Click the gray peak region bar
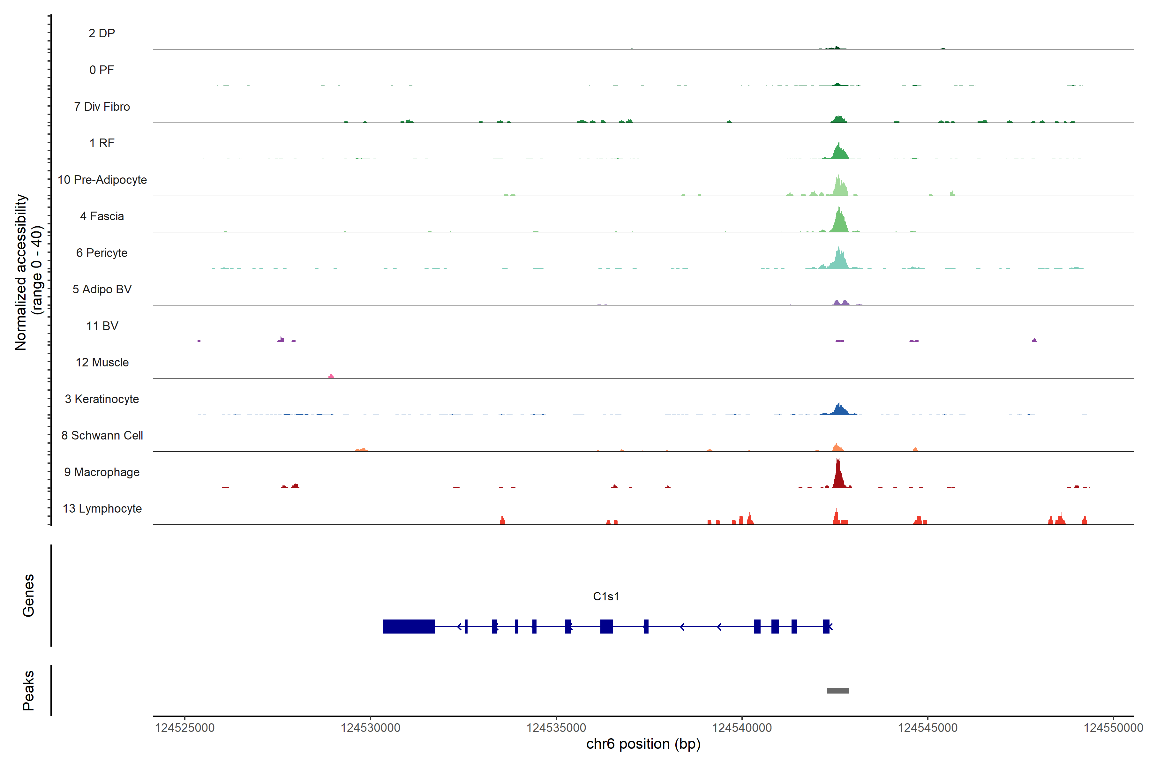This screenshot has width=1149, height=766. 838,691
